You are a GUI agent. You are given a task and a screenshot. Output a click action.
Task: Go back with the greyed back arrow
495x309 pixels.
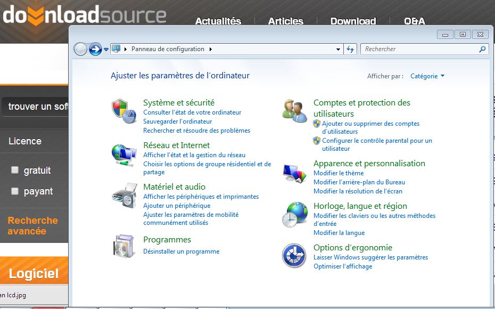point(80,50)
